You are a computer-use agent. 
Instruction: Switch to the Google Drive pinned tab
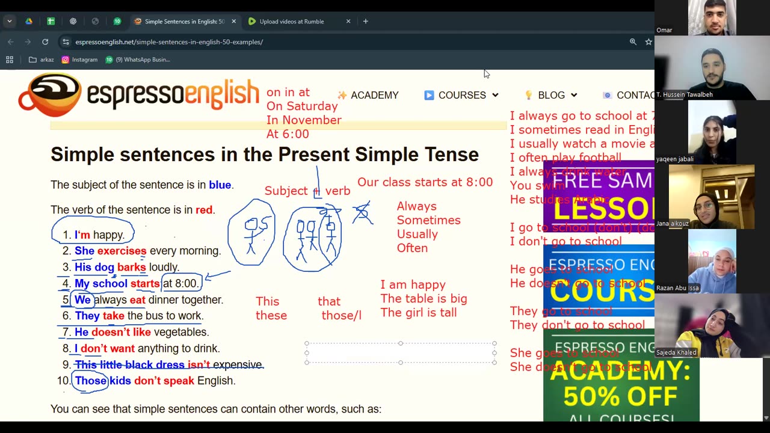(x=29, y=21)
